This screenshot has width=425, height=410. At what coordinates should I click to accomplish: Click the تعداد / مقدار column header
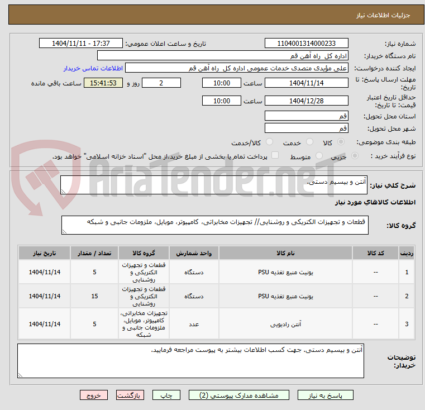(94, 253)
